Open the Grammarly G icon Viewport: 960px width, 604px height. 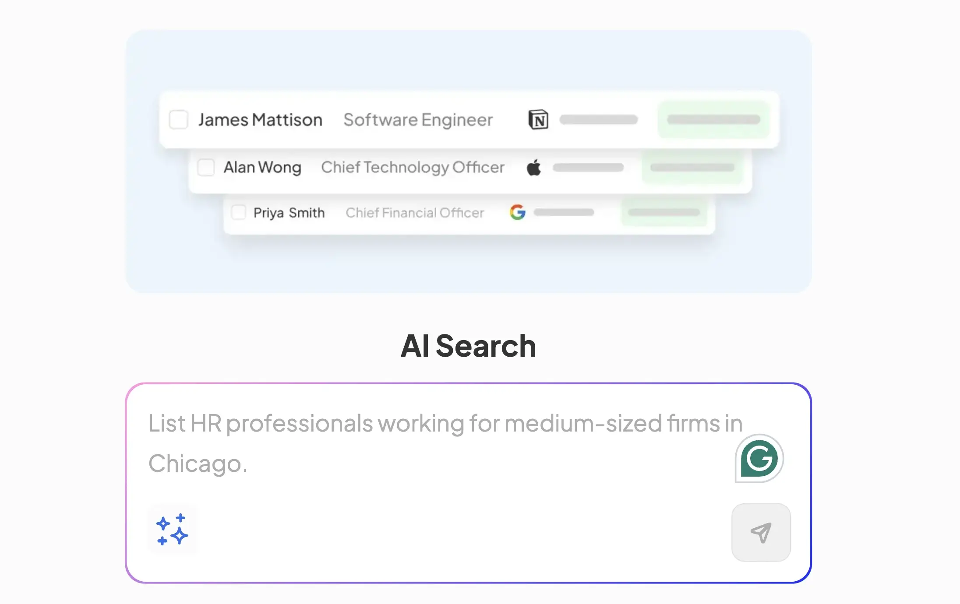click(759, 459)
